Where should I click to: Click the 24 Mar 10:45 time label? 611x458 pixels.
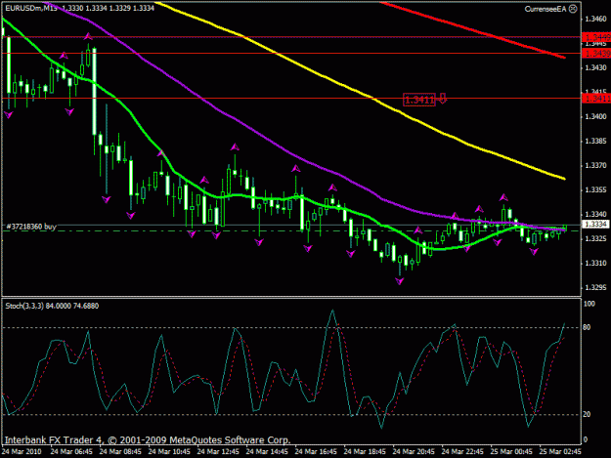(x=169, y=452)
